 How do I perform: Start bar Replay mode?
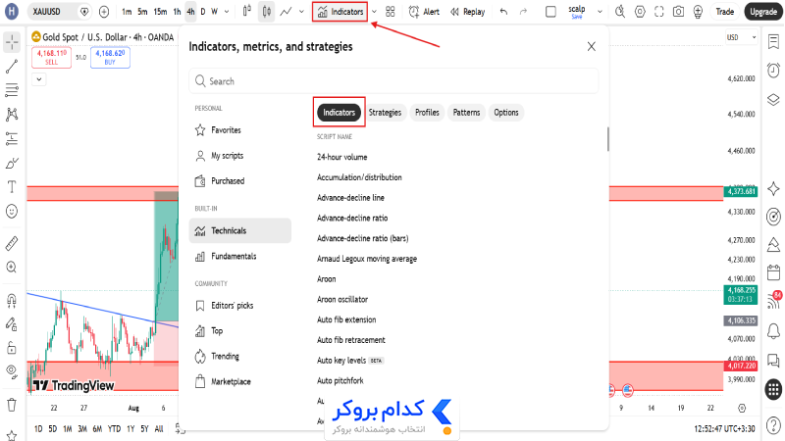click(x=468, y=12)
